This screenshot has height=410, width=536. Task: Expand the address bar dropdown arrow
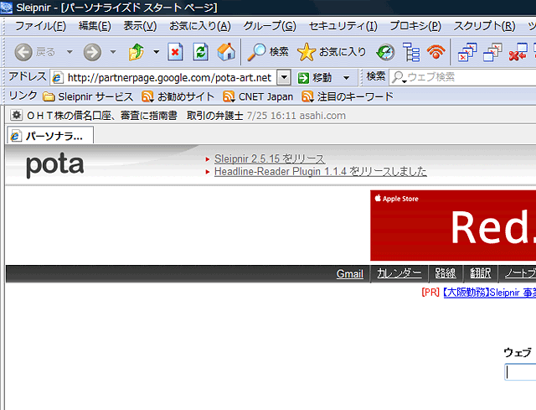point(284,78)
